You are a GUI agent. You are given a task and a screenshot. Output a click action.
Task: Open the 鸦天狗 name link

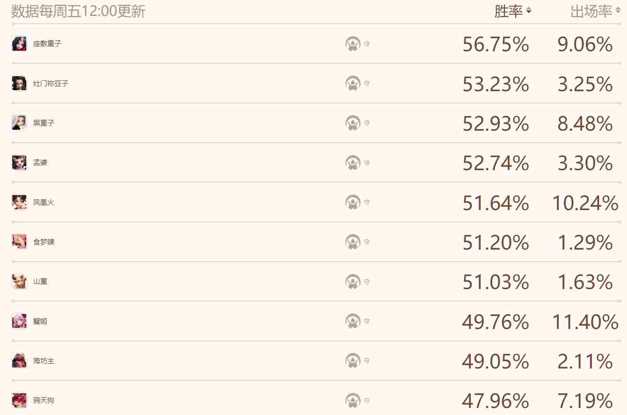[44, 401]
